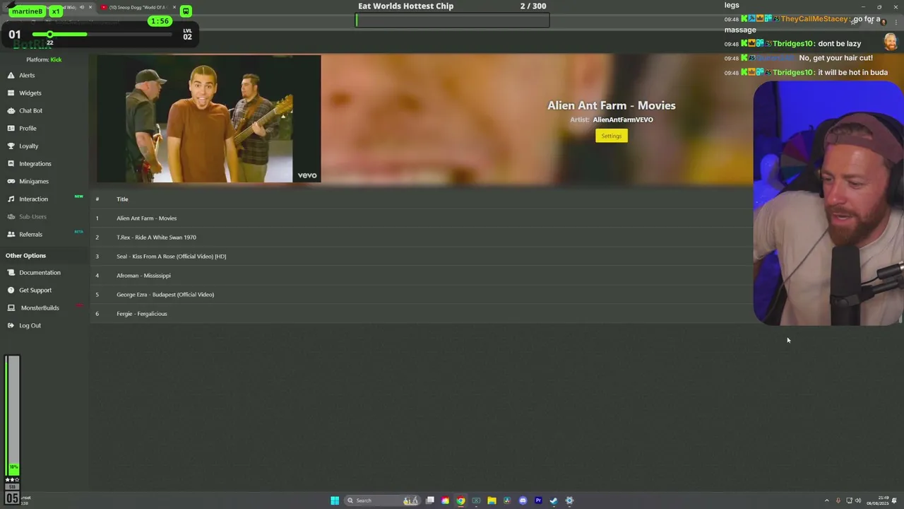Open Sub-Users in sidebar
Image resolution: width=904 pixels, height=509 pixels.
pos(32,216)
